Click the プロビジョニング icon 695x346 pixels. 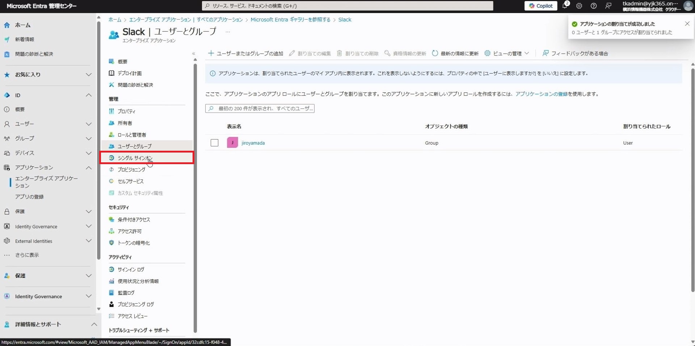pyautogui.click(x=111, y=170)
